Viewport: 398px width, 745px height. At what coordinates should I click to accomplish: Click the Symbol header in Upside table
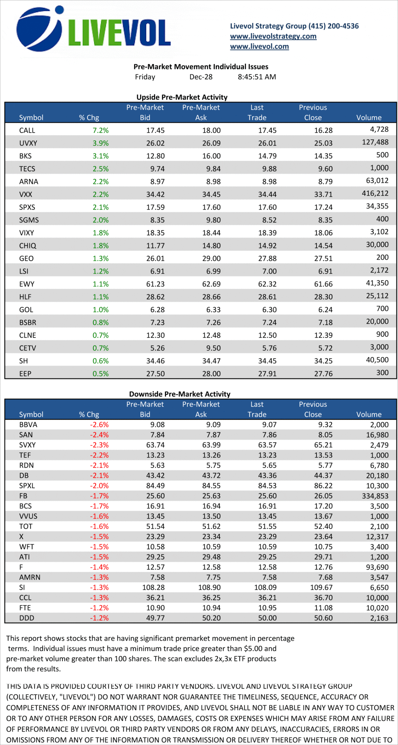tap(31, 117)
